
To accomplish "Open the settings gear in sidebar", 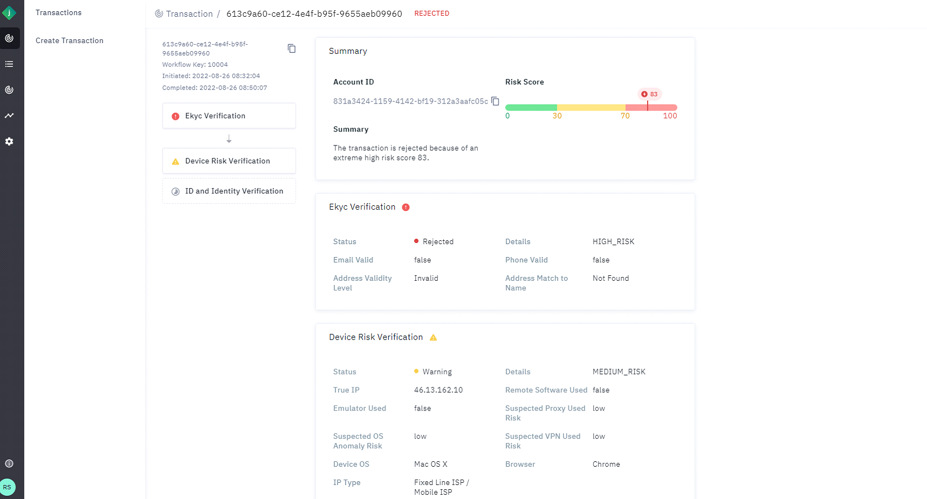I will 9,141.
